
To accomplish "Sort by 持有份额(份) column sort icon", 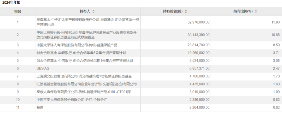I will 186,11.
